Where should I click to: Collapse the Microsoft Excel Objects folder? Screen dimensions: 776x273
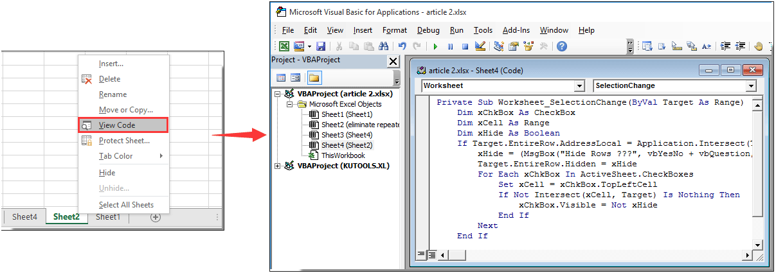pyautogui.click(x=289, y=104)
